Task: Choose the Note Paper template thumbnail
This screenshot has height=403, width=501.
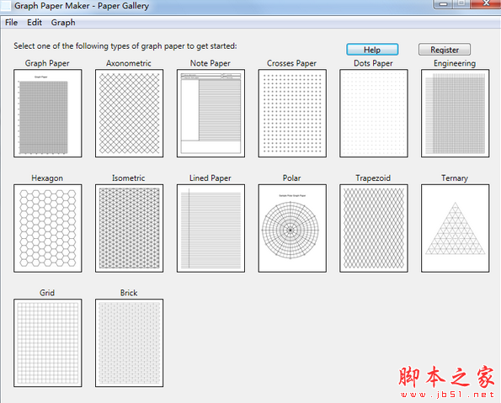Action: click(211, 114)
